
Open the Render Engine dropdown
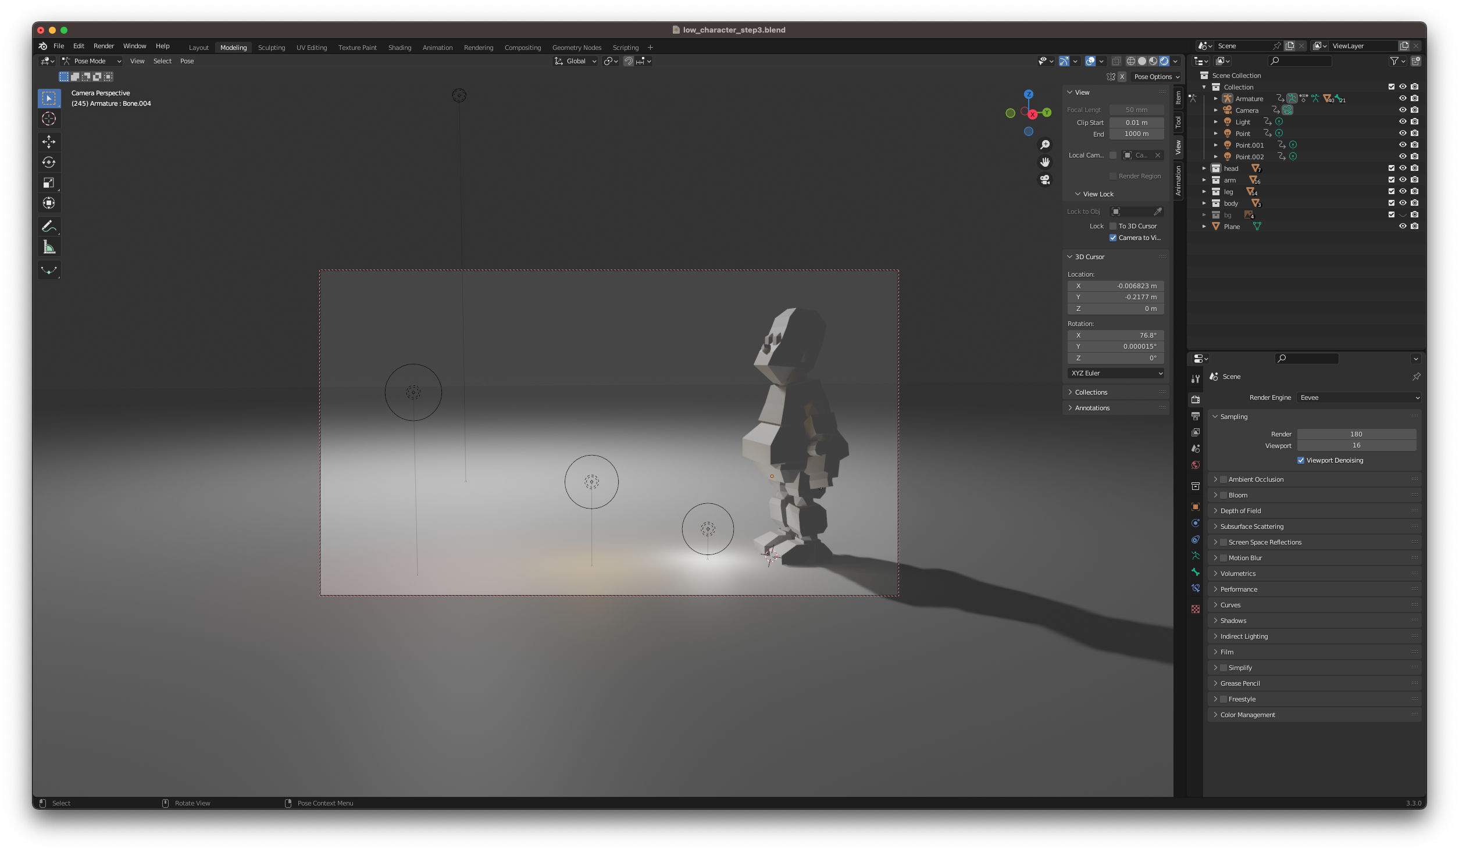pos(1359,398)
